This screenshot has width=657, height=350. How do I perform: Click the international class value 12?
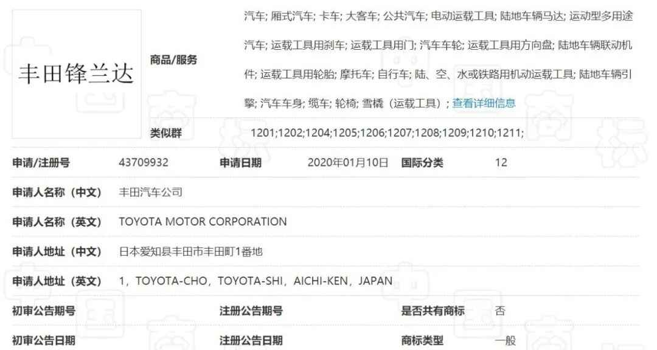click(501, 162)
